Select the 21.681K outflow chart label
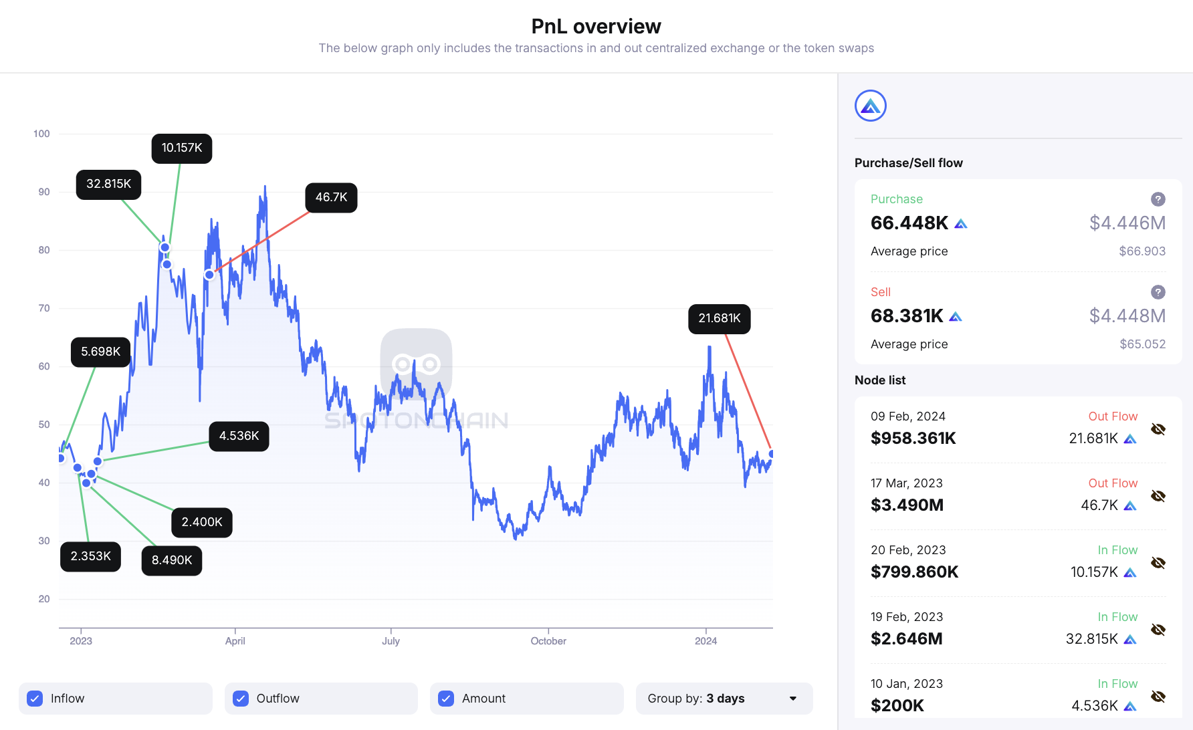The width and height of the screenshot is (1193, 730). (x=719, y=319)
